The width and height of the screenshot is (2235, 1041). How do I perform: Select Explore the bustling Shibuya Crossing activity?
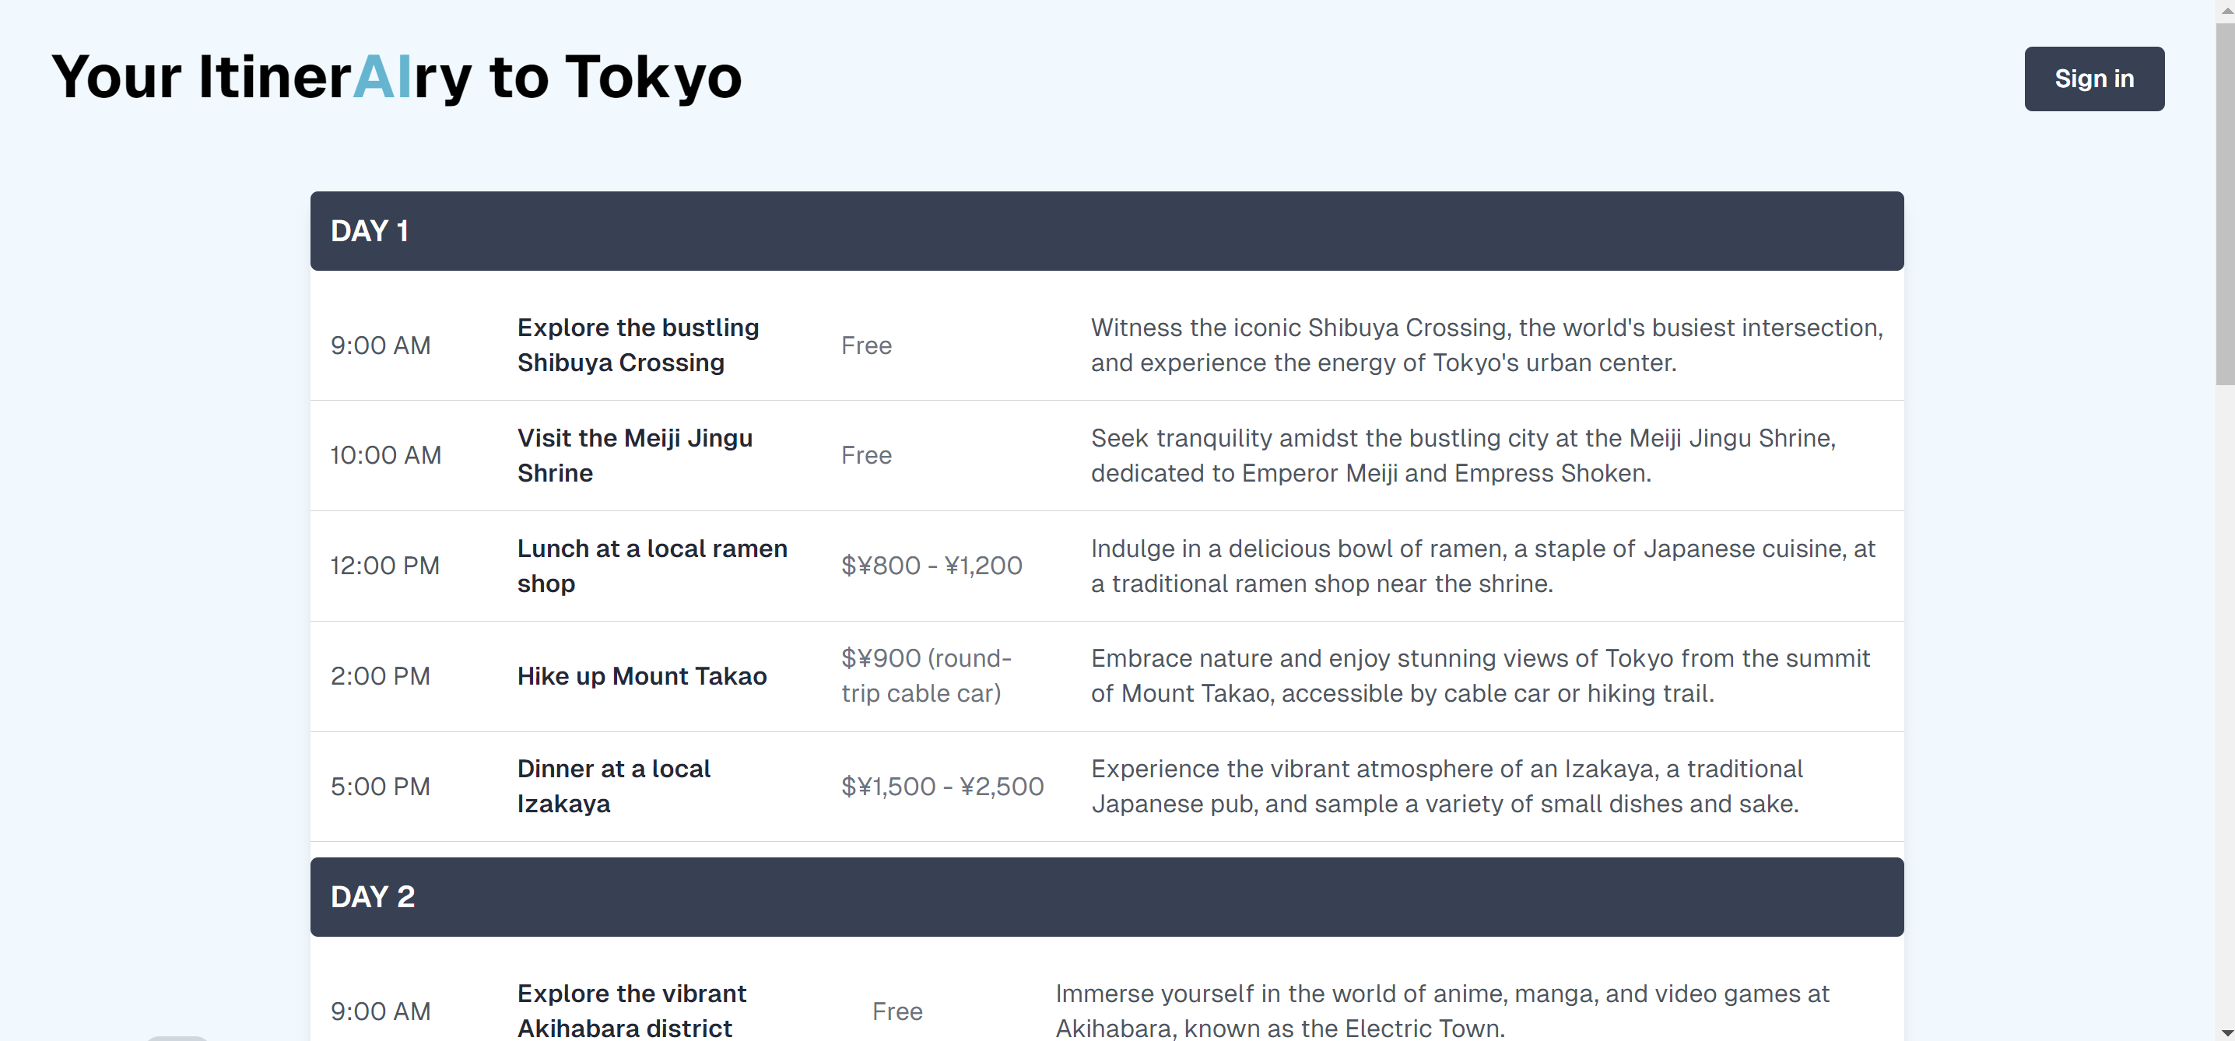click(x=637, y=345)
